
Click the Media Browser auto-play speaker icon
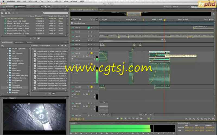point(53,94)
